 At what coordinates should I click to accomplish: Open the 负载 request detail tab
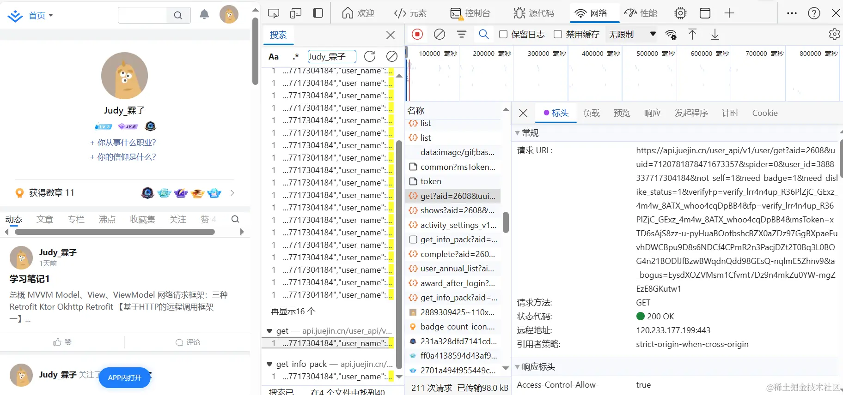point(591,113)
